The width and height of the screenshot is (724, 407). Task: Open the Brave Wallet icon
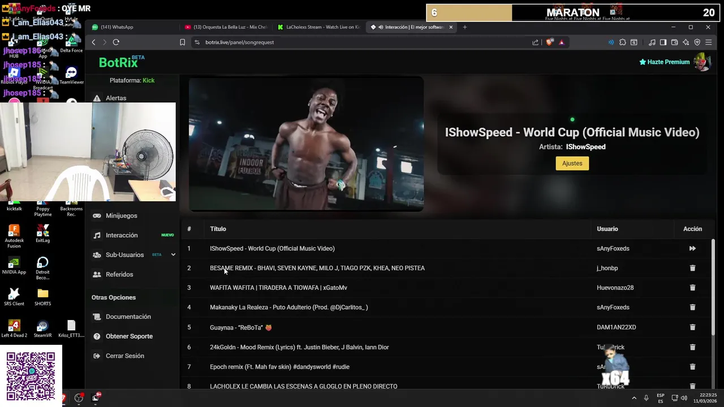674,42
